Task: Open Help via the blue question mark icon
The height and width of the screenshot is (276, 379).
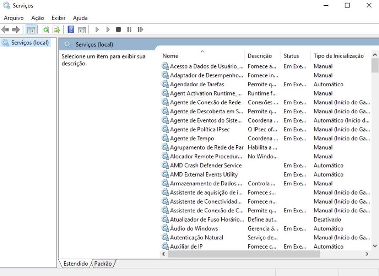Action: (x=71, y=30)
